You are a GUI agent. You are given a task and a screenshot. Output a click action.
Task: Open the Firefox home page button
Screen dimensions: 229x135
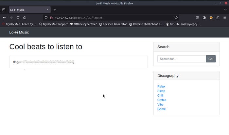25,18
